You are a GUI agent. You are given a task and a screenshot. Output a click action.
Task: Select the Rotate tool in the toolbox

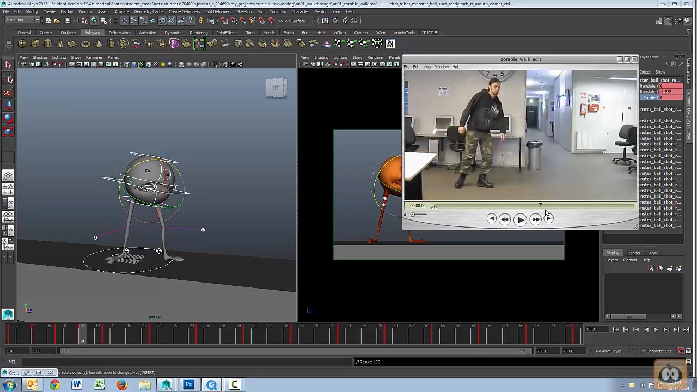[8, 119]
